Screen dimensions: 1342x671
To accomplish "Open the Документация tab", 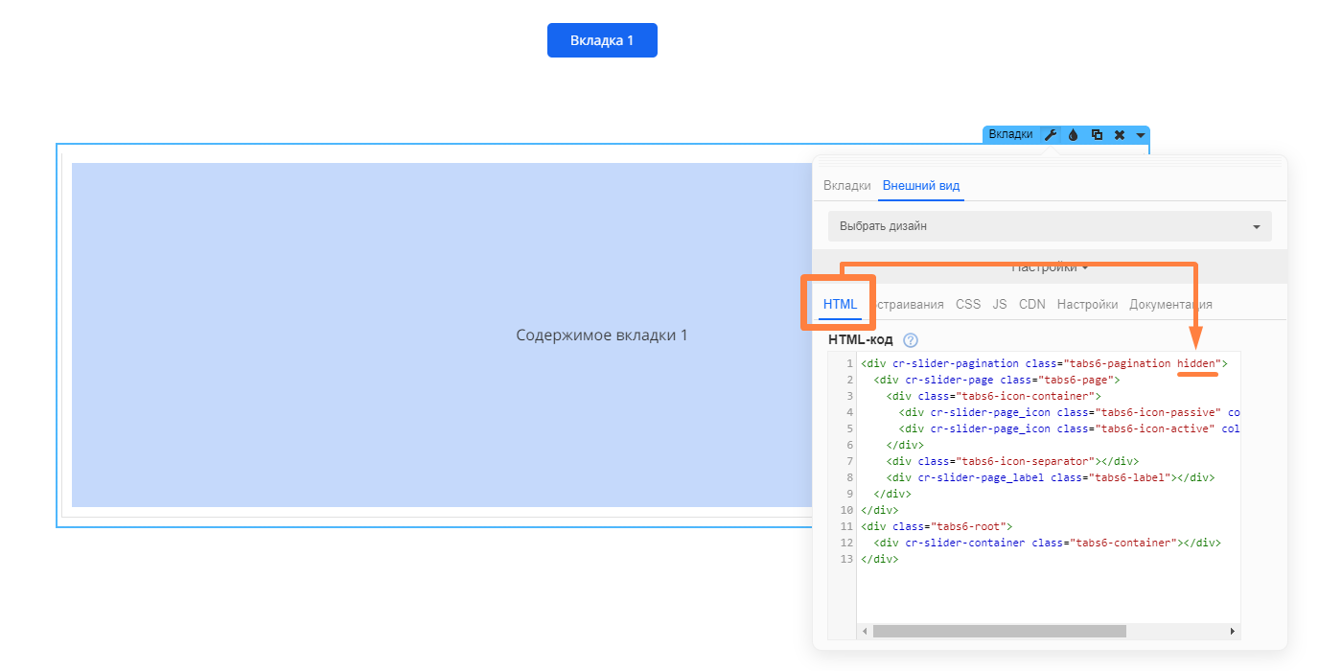I will pyautogui.click(x=1170, y=304).
